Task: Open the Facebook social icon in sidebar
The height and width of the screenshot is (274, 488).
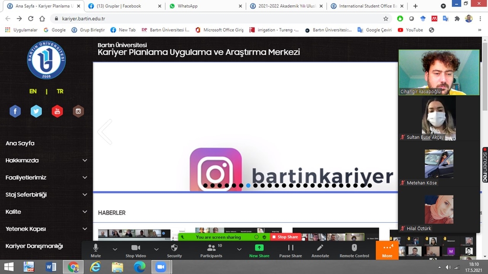Action: click(x=15, y=111)
